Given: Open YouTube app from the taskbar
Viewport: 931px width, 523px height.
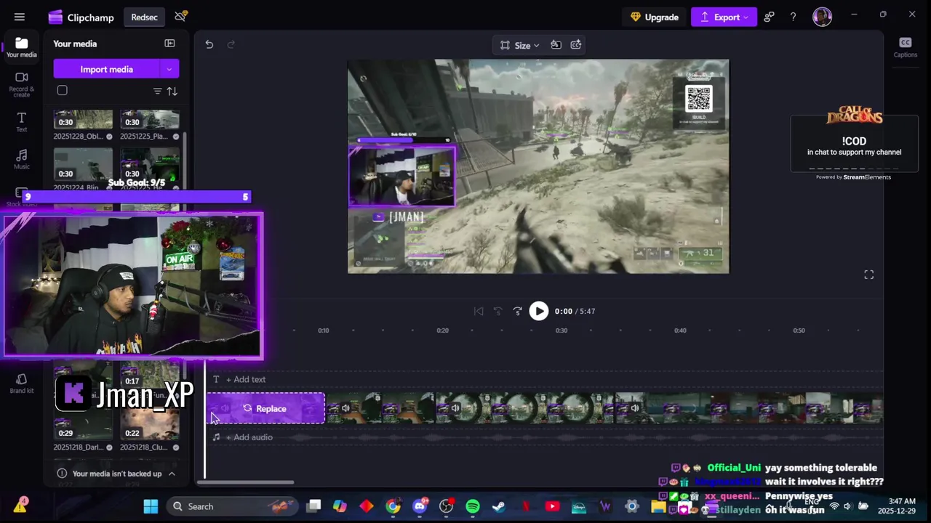Looking at the screenshot, I should tap(552, 506).
